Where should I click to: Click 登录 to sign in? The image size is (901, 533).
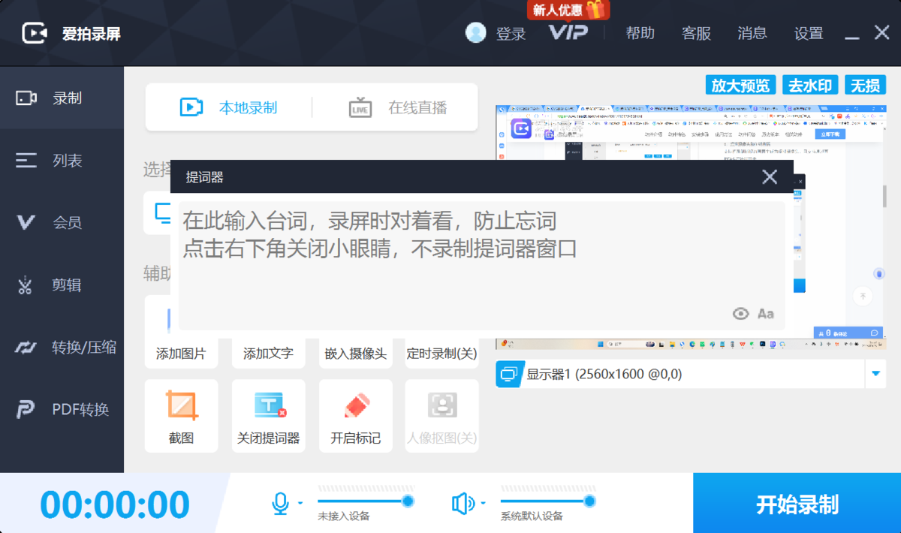(x=511, y=33)
